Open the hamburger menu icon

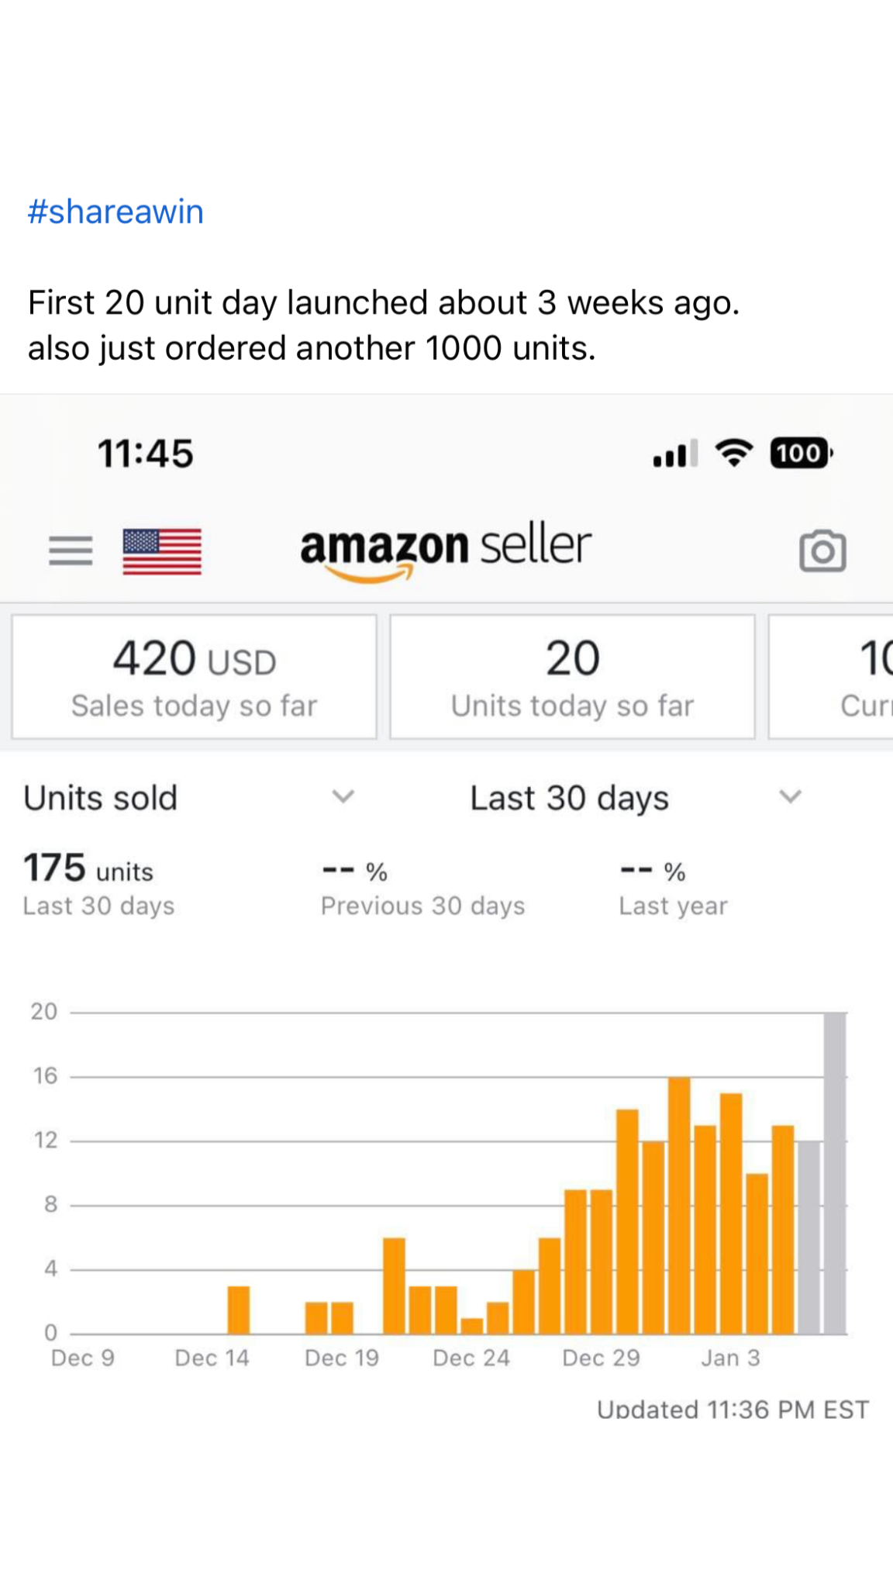71,551
